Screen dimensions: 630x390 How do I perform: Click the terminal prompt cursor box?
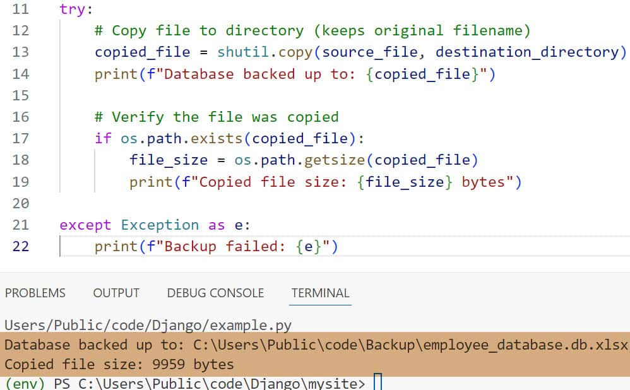(x=377, y=382)
